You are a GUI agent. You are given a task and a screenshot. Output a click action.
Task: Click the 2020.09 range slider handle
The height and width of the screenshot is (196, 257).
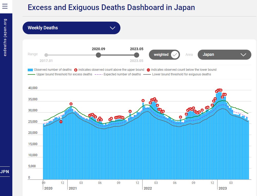[x=98, y=55]
